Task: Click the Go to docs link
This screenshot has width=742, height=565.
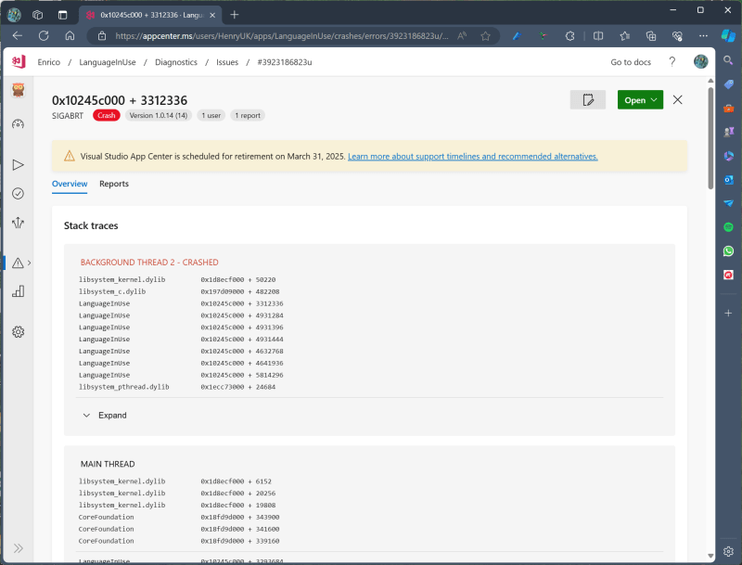Action: point(631,62)
